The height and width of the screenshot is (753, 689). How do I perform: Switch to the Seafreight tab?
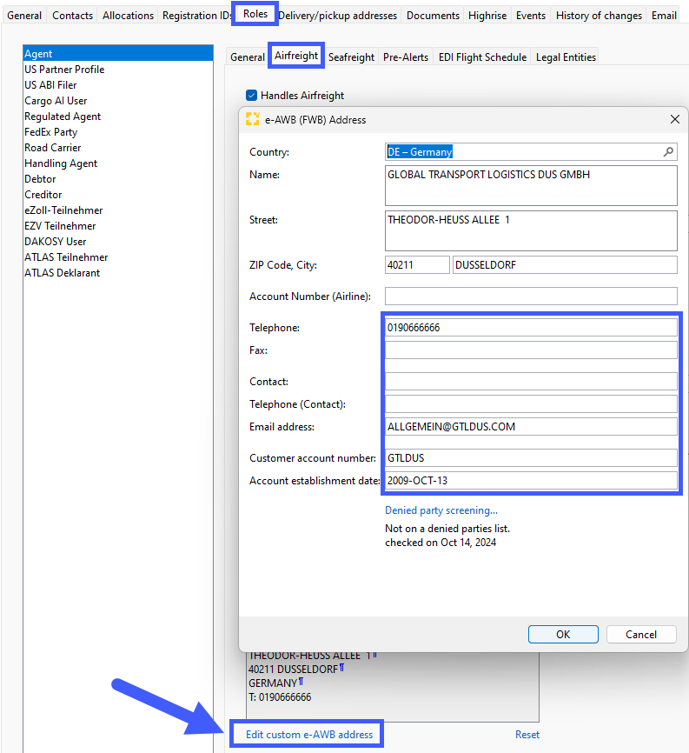tap(351, 57)
